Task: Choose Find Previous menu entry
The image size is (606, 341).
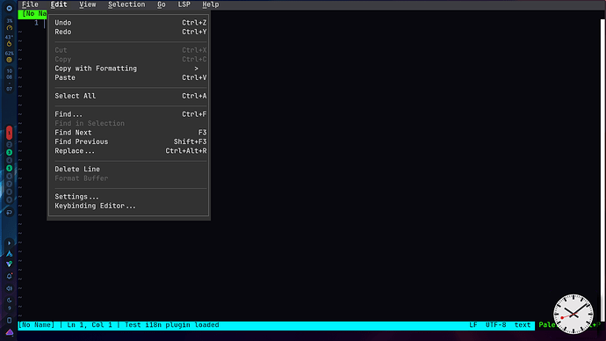Action: tap(130, 141)
